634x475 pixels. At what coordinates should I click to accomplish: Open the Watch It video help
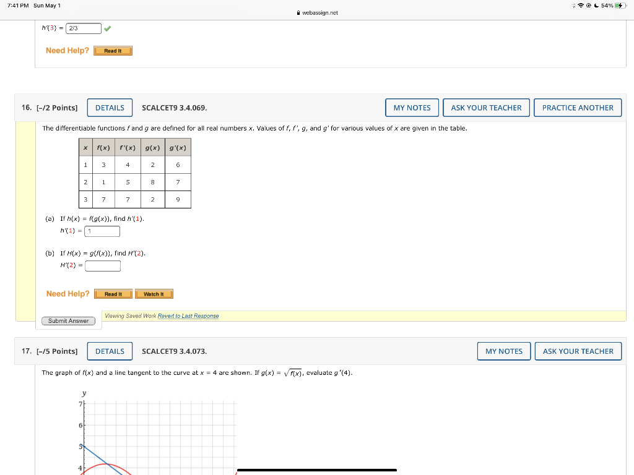click(x=154, y=294)
